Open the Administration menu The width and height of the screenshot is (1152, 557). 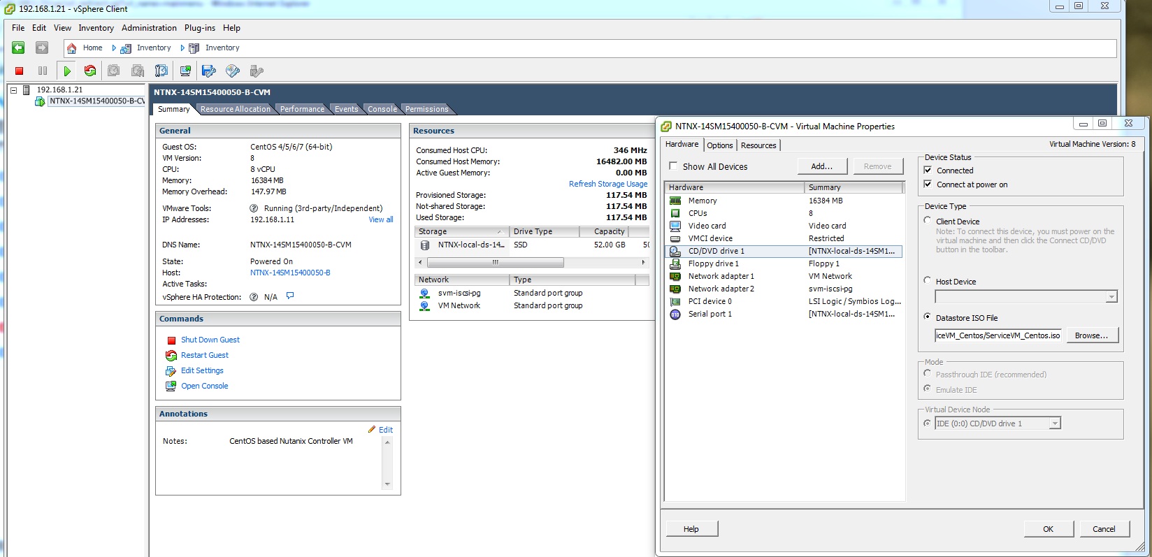(149, 28)
